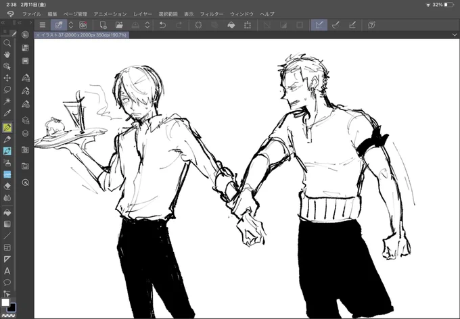The width and height of the screenshot is (460, 319).
Task: Open the Layer Property palette icon
Action: (x=26, y=120)
